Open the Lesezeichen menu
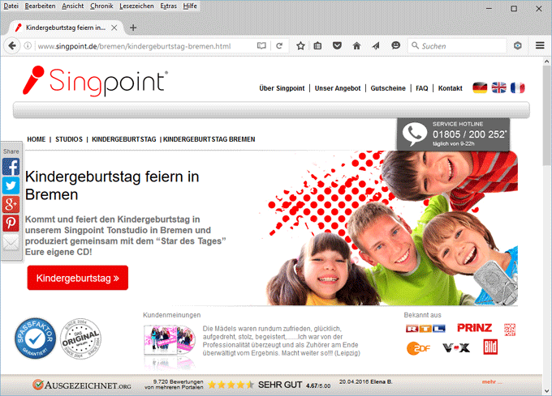Image resolution: width=552 pixels, height=396 pixels. pos(136,6)
